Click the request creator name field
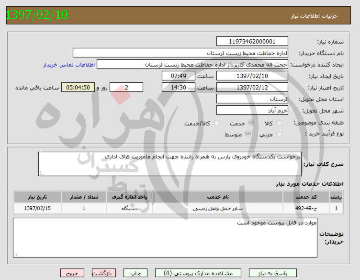This screenshot has width=360, height=280. pos(192,64)
